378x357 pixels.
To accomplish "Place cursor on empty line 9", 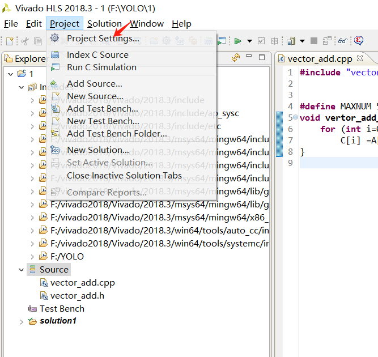I will pyautogui.click(x=339, y=163).
